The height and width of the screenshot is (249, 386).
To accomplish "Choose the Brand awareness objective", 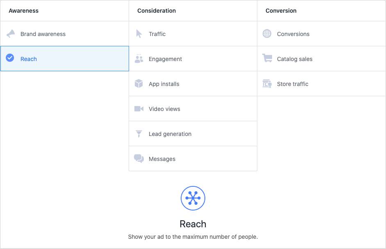I will (43, 34).
